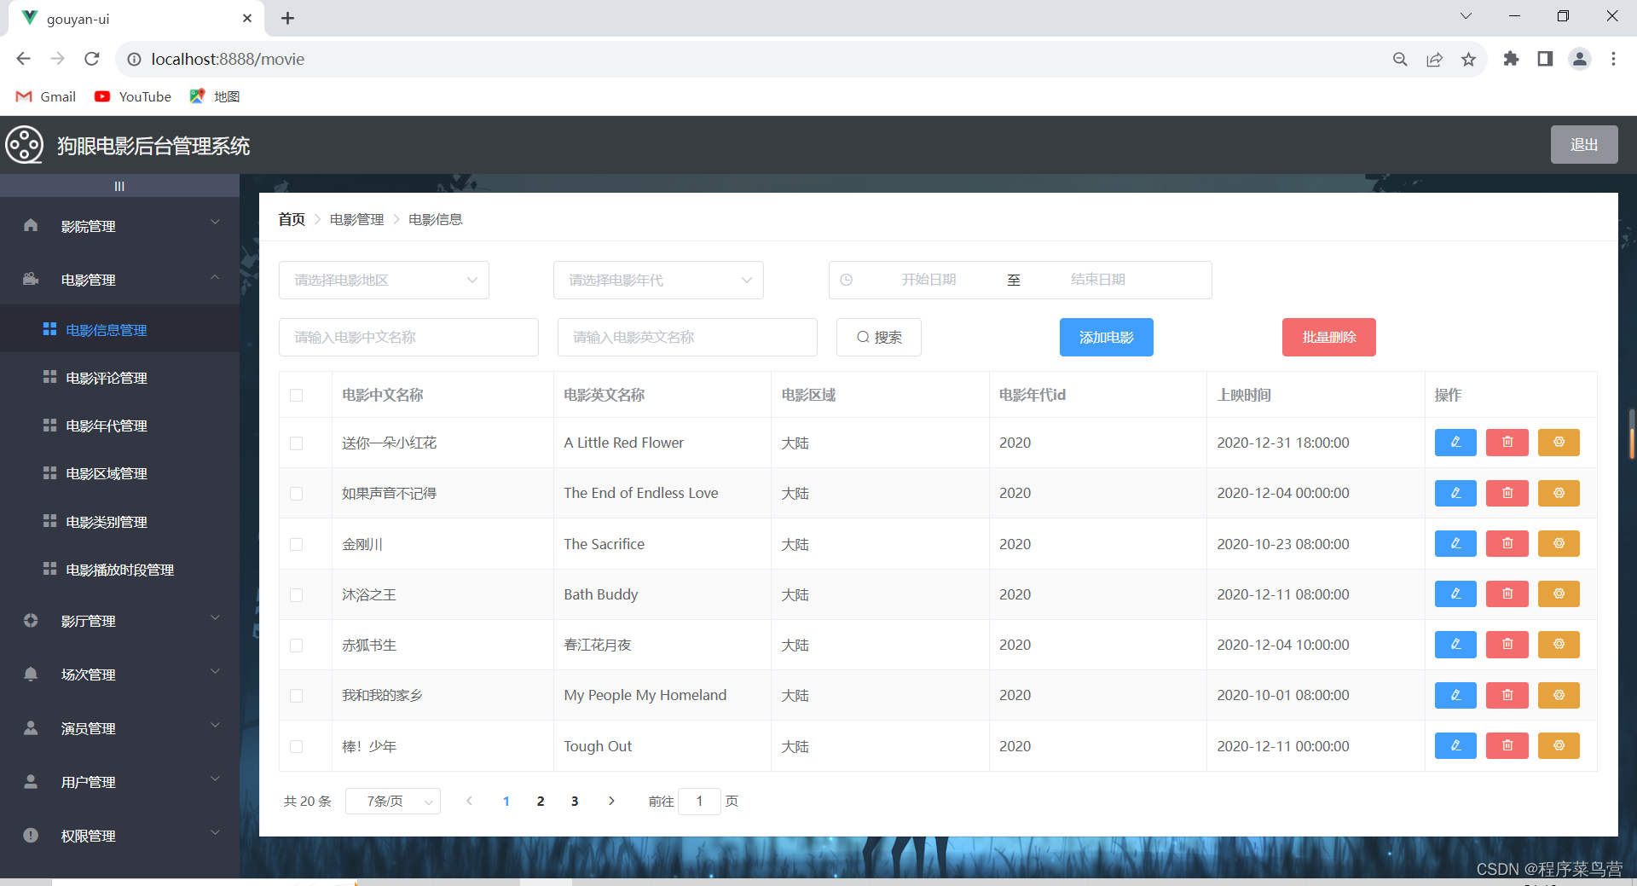The height and width of the screenshot is (886, 1637).
Task: Open 电影类别管理 in the sidebar
Action: 119,522
